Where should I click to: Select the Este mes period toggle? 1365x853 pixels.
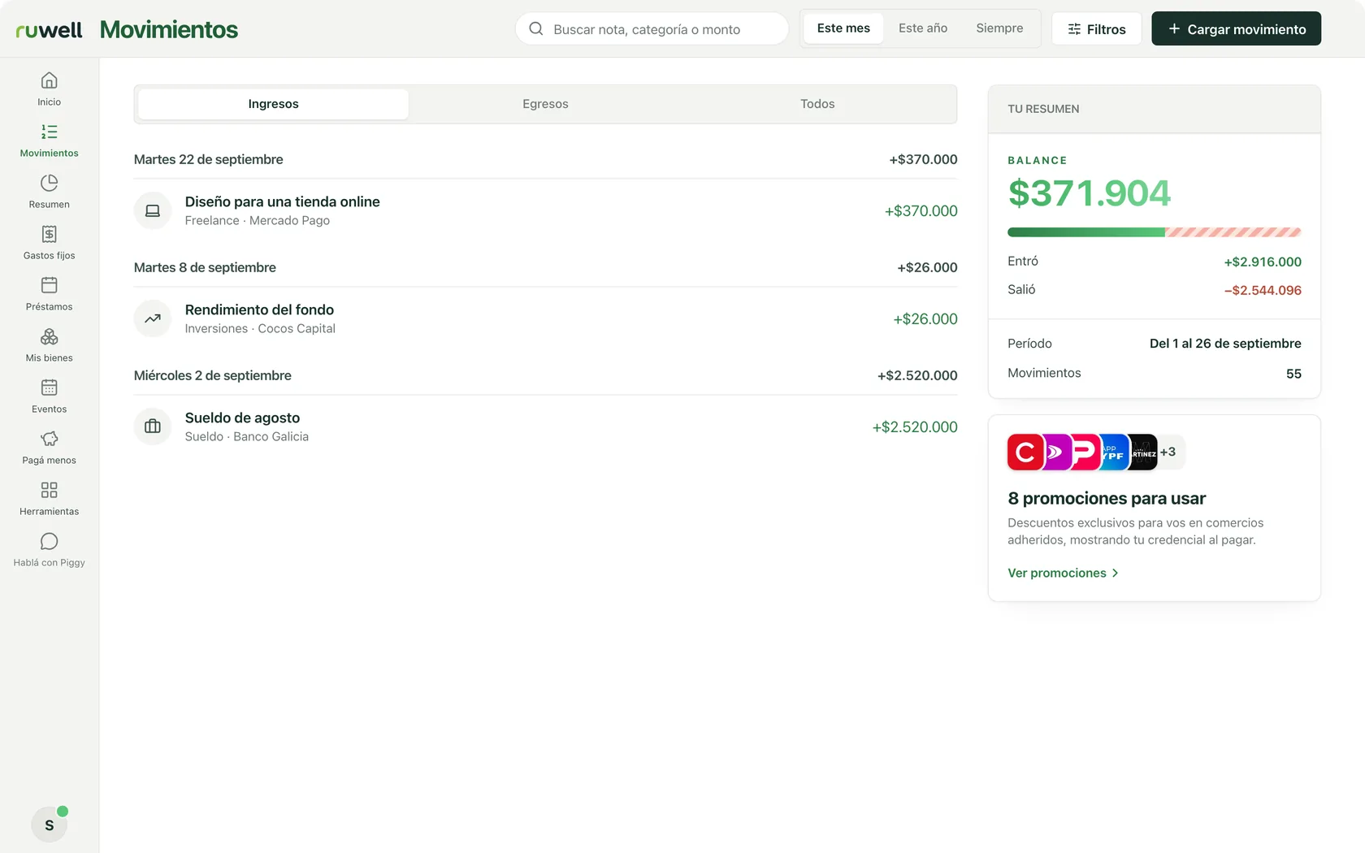(843, 28)
